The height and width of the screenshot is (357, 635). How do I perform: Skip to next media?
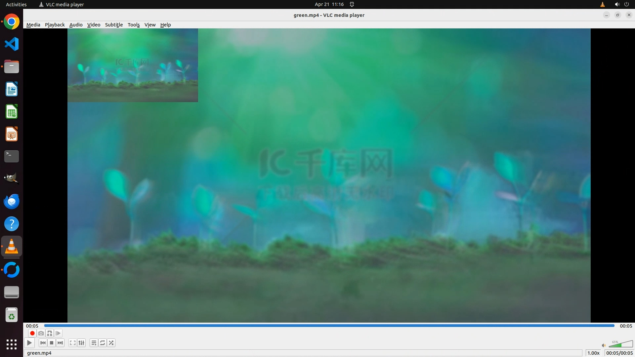[x=60, y=343]
